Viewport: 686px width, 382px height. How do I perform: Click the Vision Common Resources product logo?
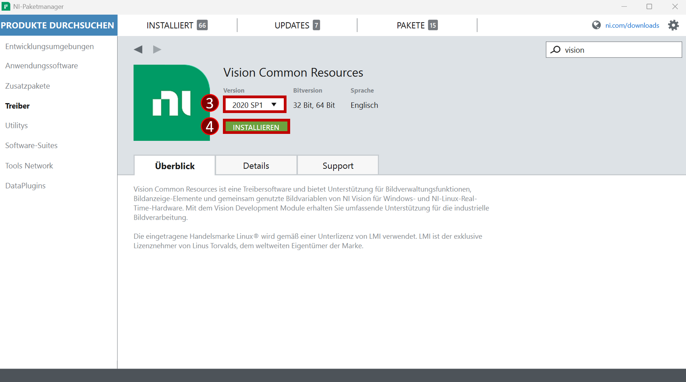(x=171, y=103)
